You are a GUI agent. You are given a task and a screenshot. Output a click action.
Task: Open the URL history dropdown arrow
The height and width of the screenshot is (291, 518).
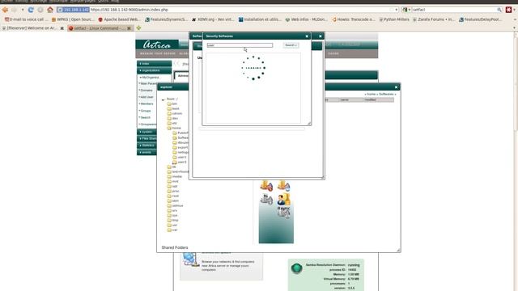[x=396, y=10]
